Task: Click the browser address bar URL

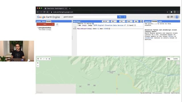Action: point(63,12)
